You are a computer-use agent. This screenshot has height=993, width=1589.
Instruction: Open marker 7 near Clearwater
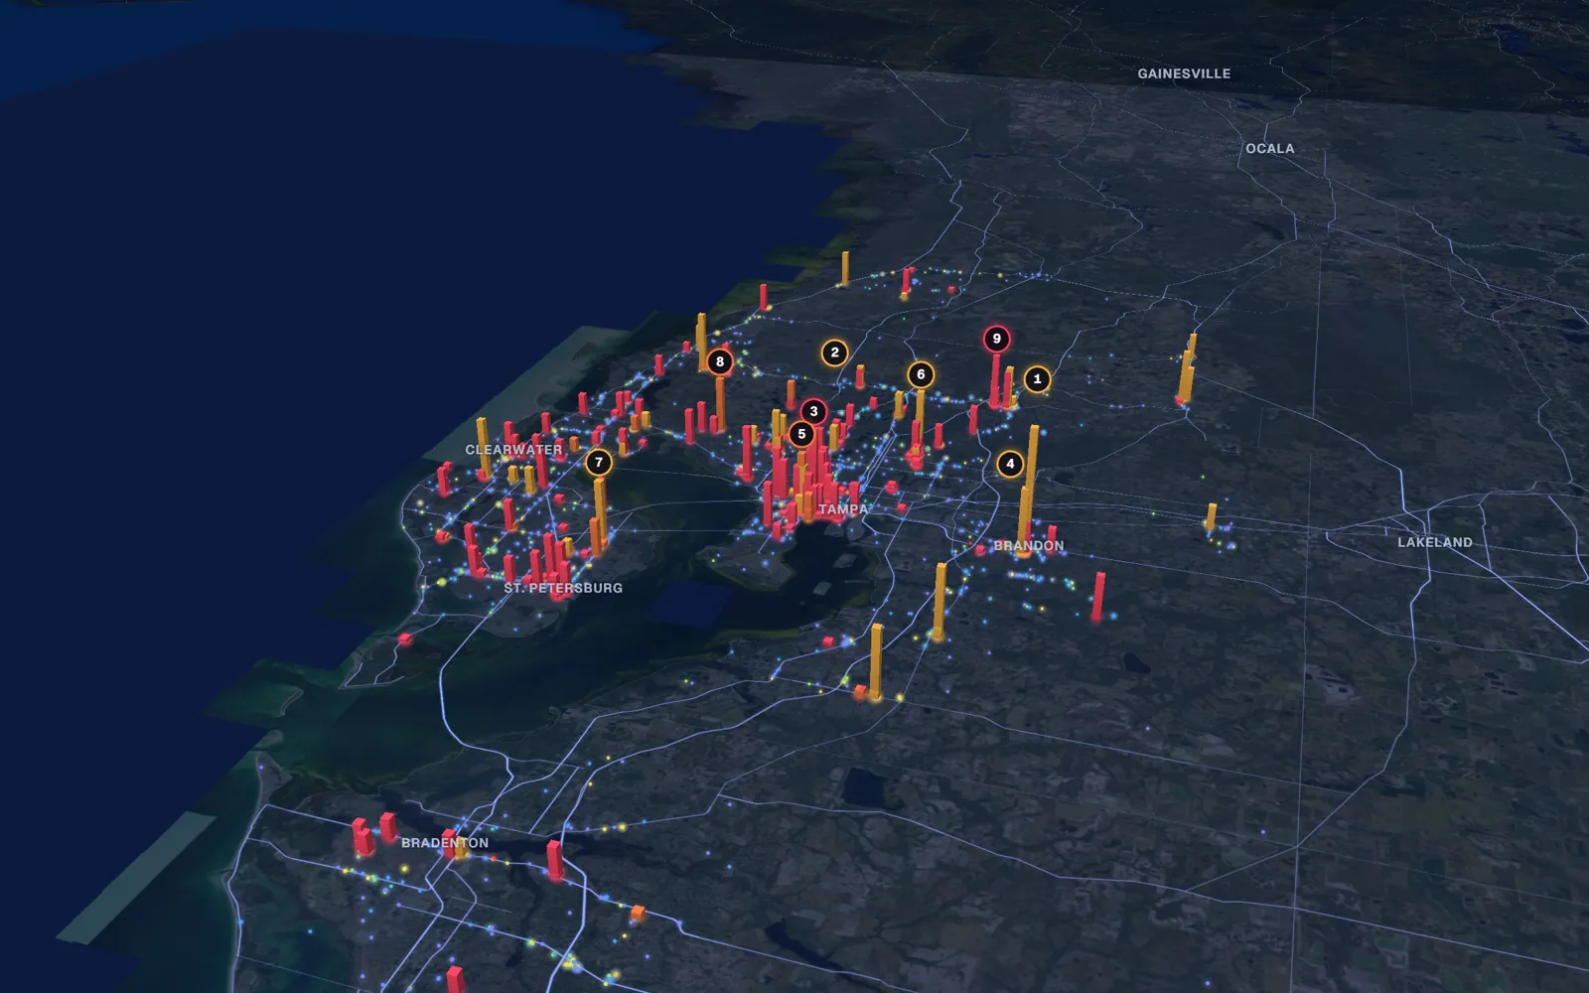pos(598,462)
